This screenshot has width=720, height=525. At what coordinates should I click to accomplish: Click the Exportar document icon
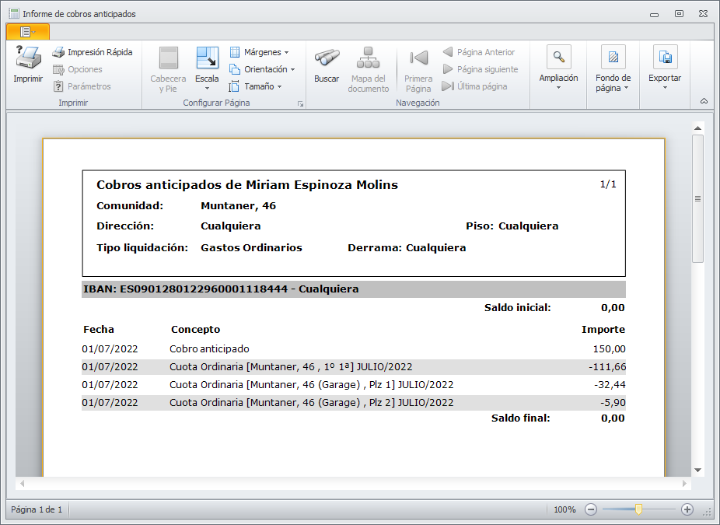tap(665, 58)
